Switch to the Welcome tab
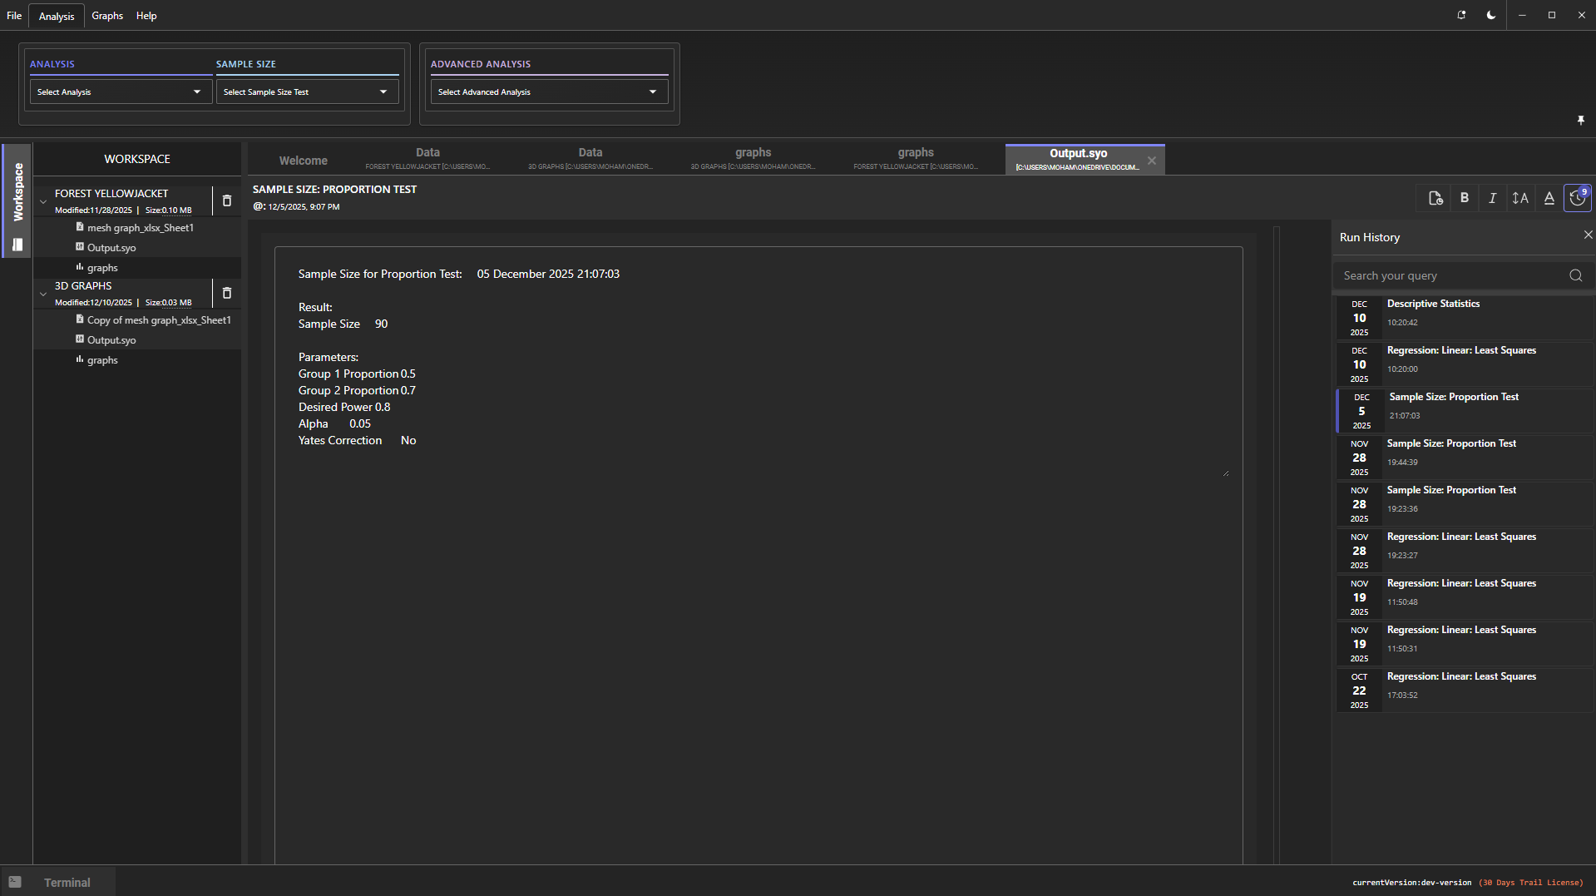This screenshot has width=1596, height=896. (x=303, y=161)
